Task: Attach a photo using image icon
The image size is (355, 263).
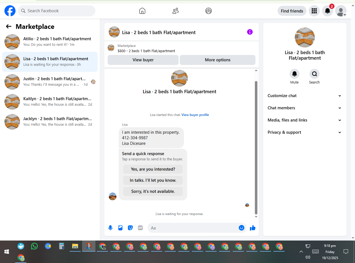Action: pos(120,228)
